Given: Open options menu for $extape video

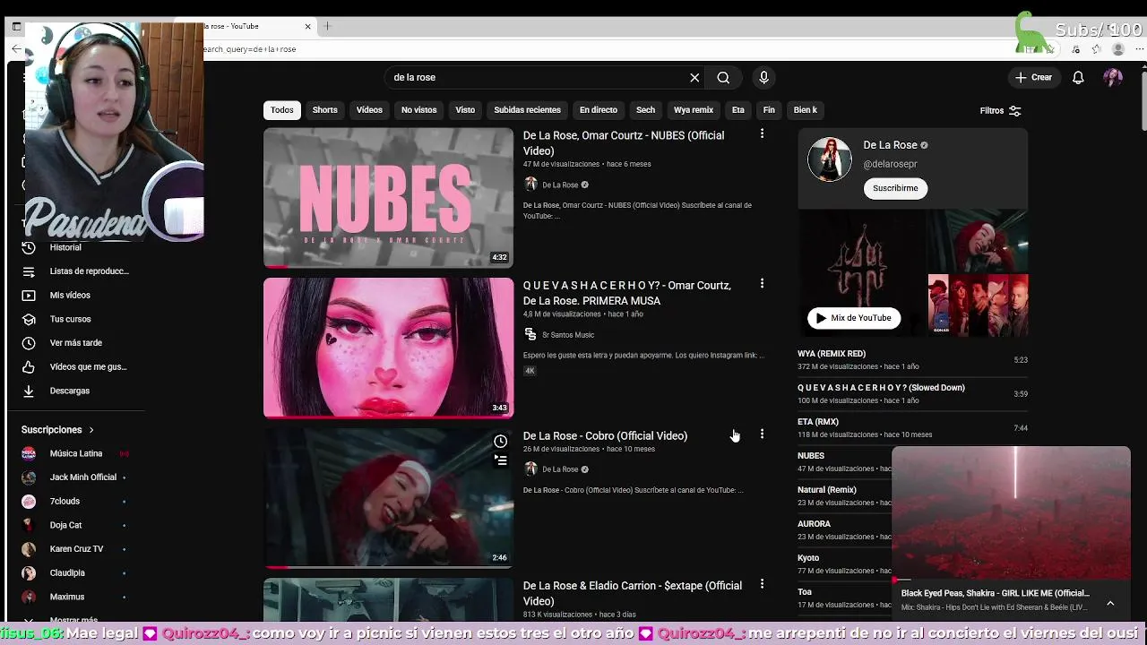Looking at the screenshot, I should coord(762,584).
